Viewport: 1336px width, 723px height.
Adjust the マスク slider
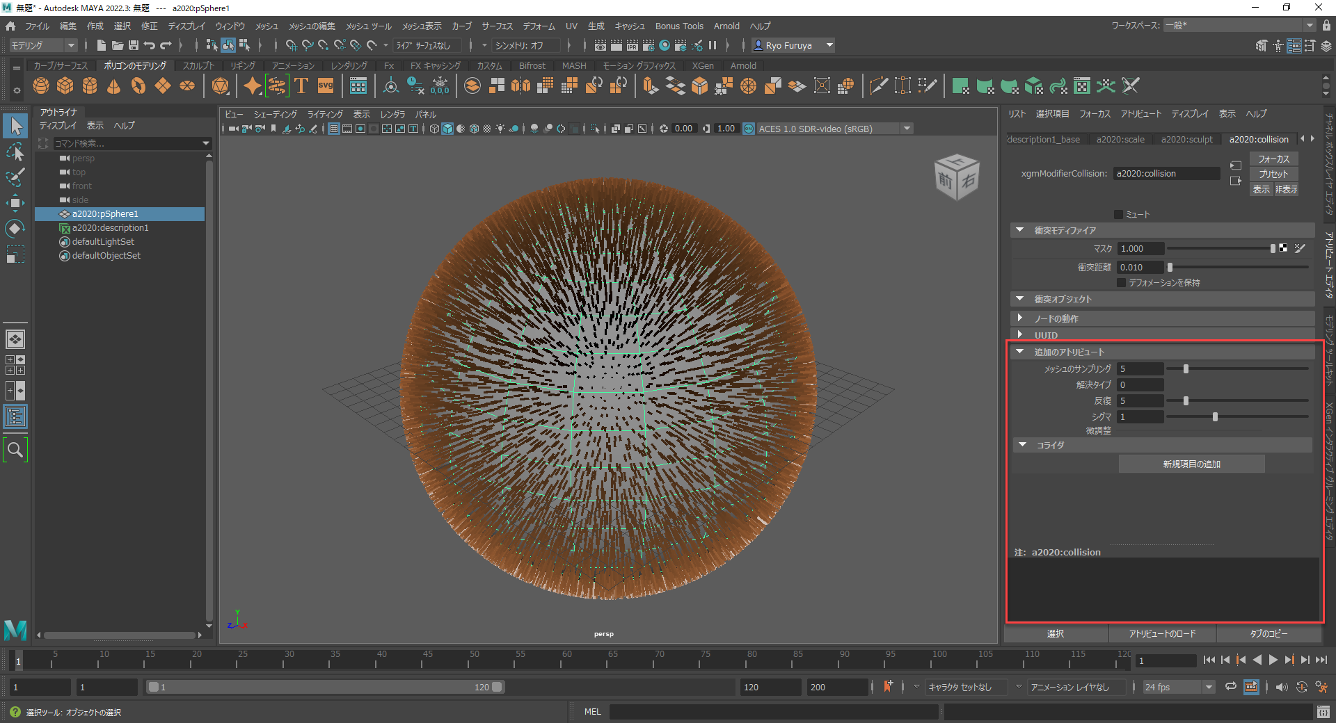1273,248
